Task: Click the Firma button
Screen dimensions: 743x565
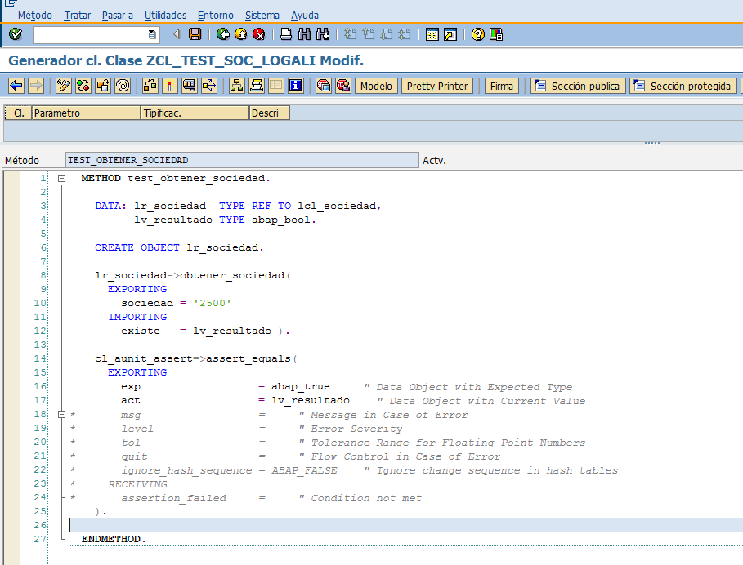Action: [501, 86]
